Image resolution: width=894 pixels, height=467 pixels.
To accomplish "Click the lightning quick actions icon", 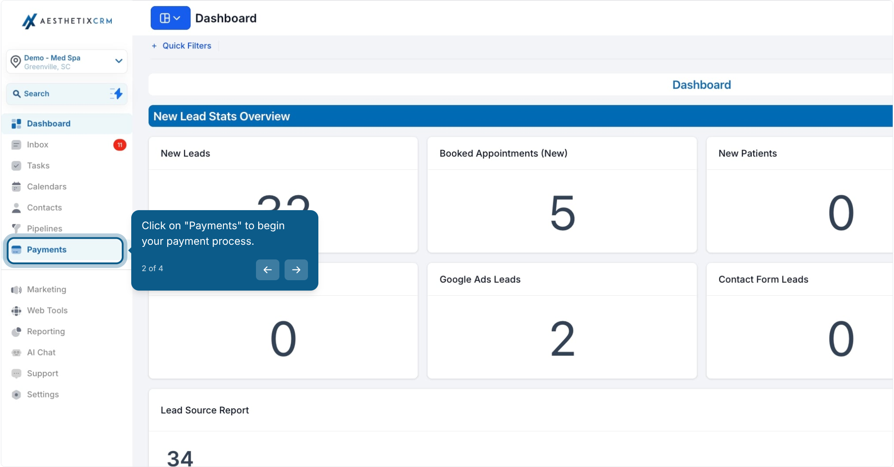I will click(117, 94).
